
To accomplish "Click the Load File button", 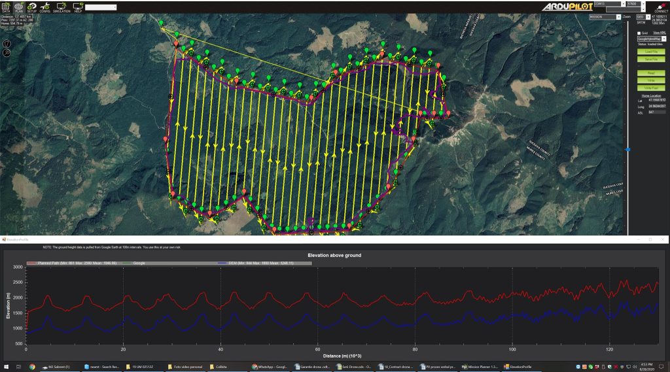I will point(651,51).
